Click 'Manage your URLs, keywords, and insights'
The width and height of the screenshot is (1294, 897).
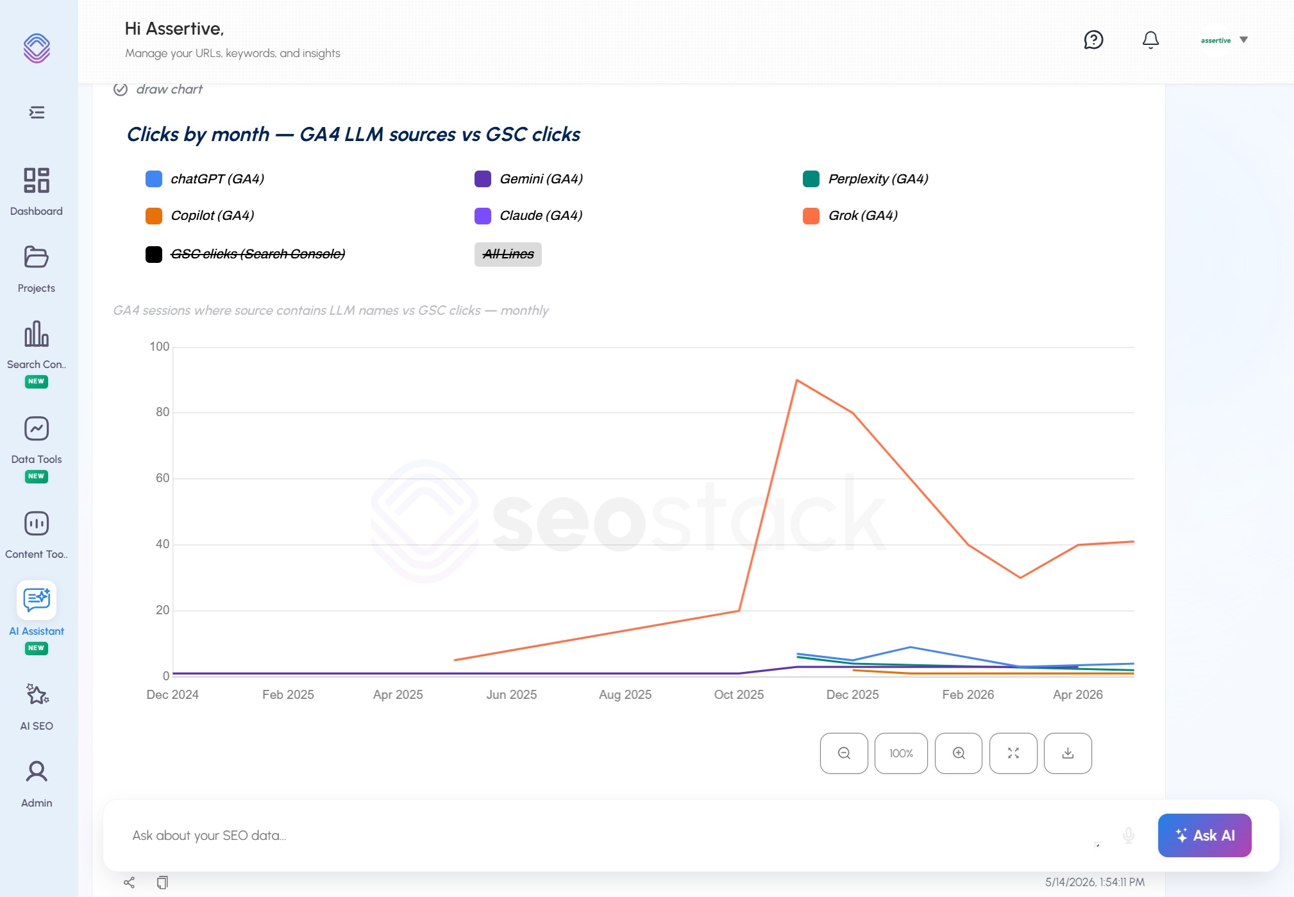click(x=233, y=53)
